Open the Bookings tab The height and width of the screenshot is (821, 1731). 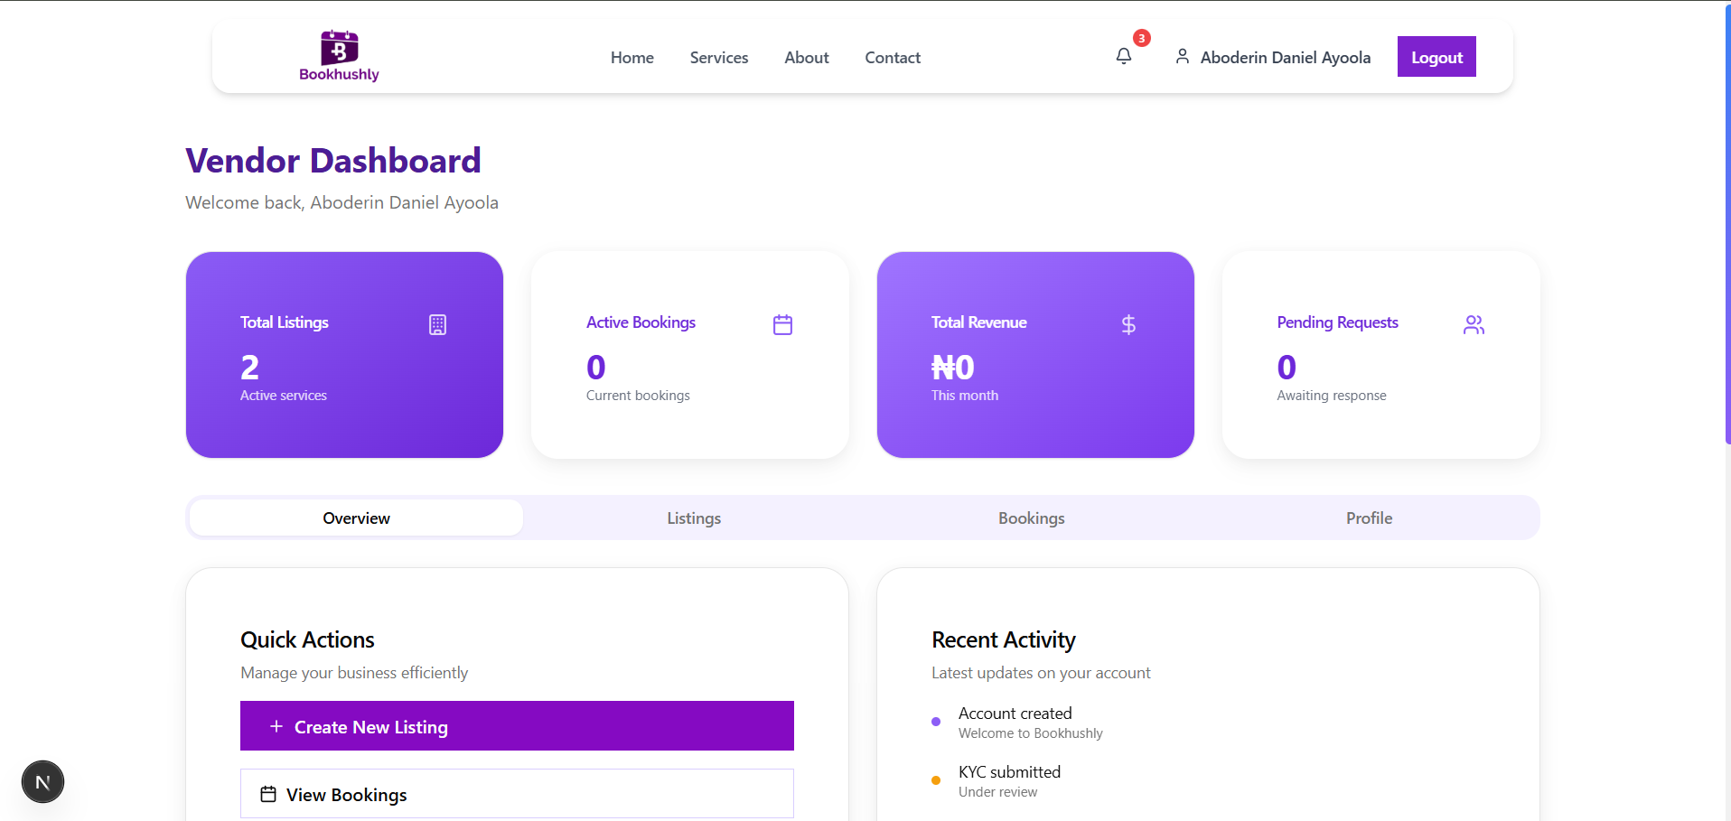pos(1031,518)
